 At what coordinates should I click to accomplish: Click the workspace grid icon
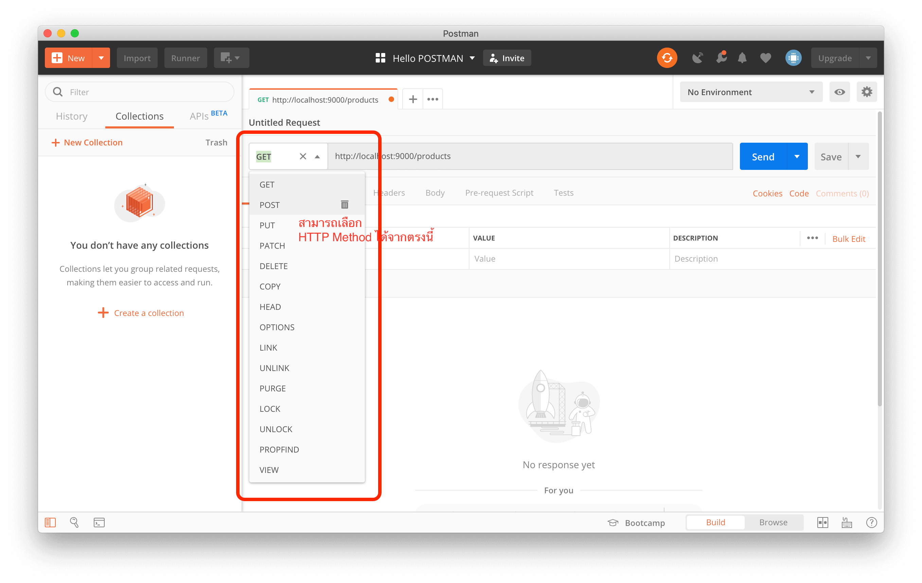tap(380, 58)
